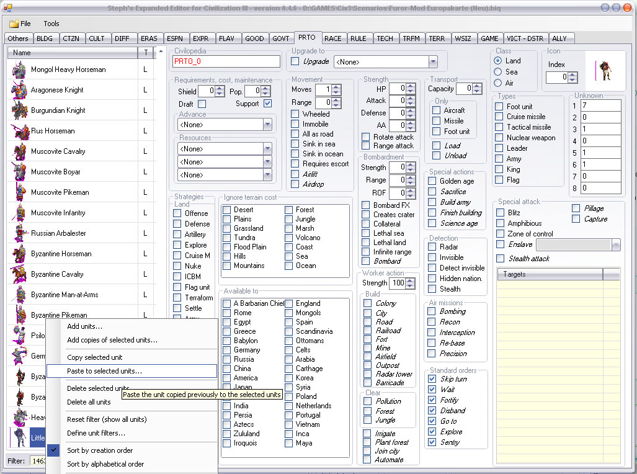The height and width of the screenshot is (474, 637).
Task: Open the Enslave result dropdown
Action: click(616, 244)
